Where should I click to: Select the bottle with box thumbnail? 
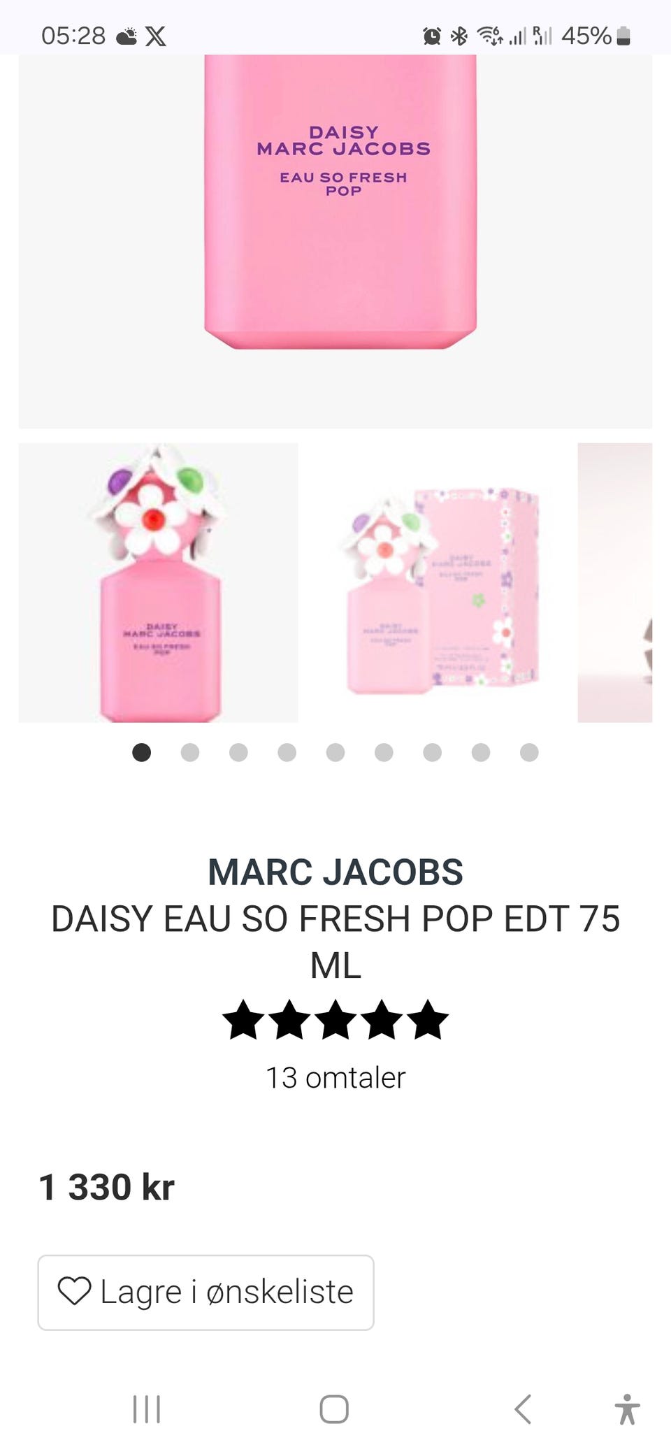point(438,582)
